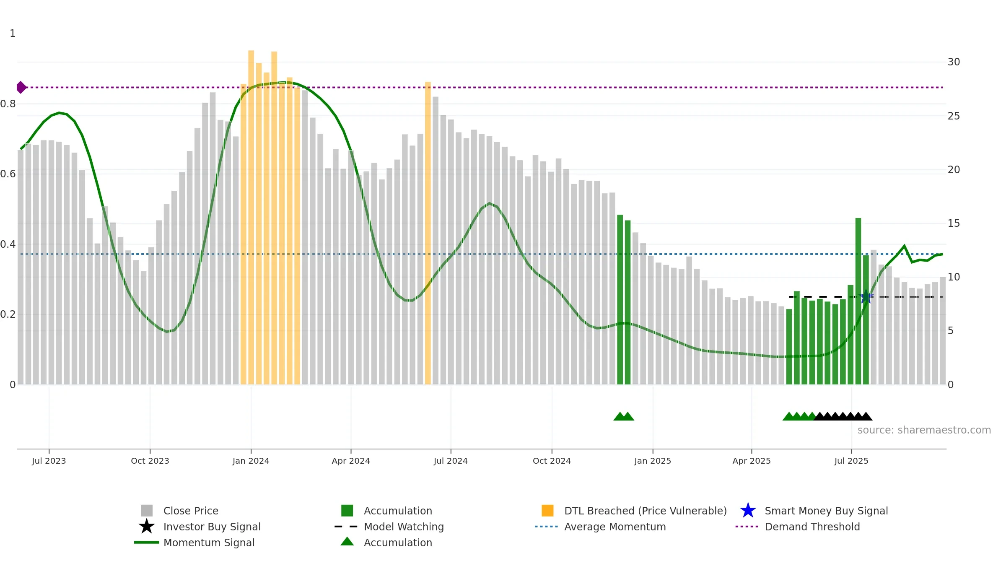Image resolution: width=1006 pixels, height=566 pixels.
Task: Click the sharemaestro.com source text
Action: (x=924, y=430)
